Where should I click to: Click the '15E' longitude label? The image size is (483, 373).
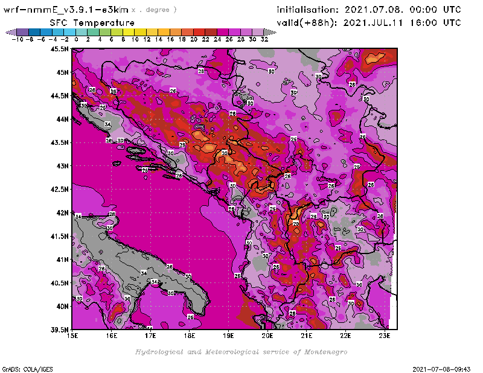(x=72, y=336)
